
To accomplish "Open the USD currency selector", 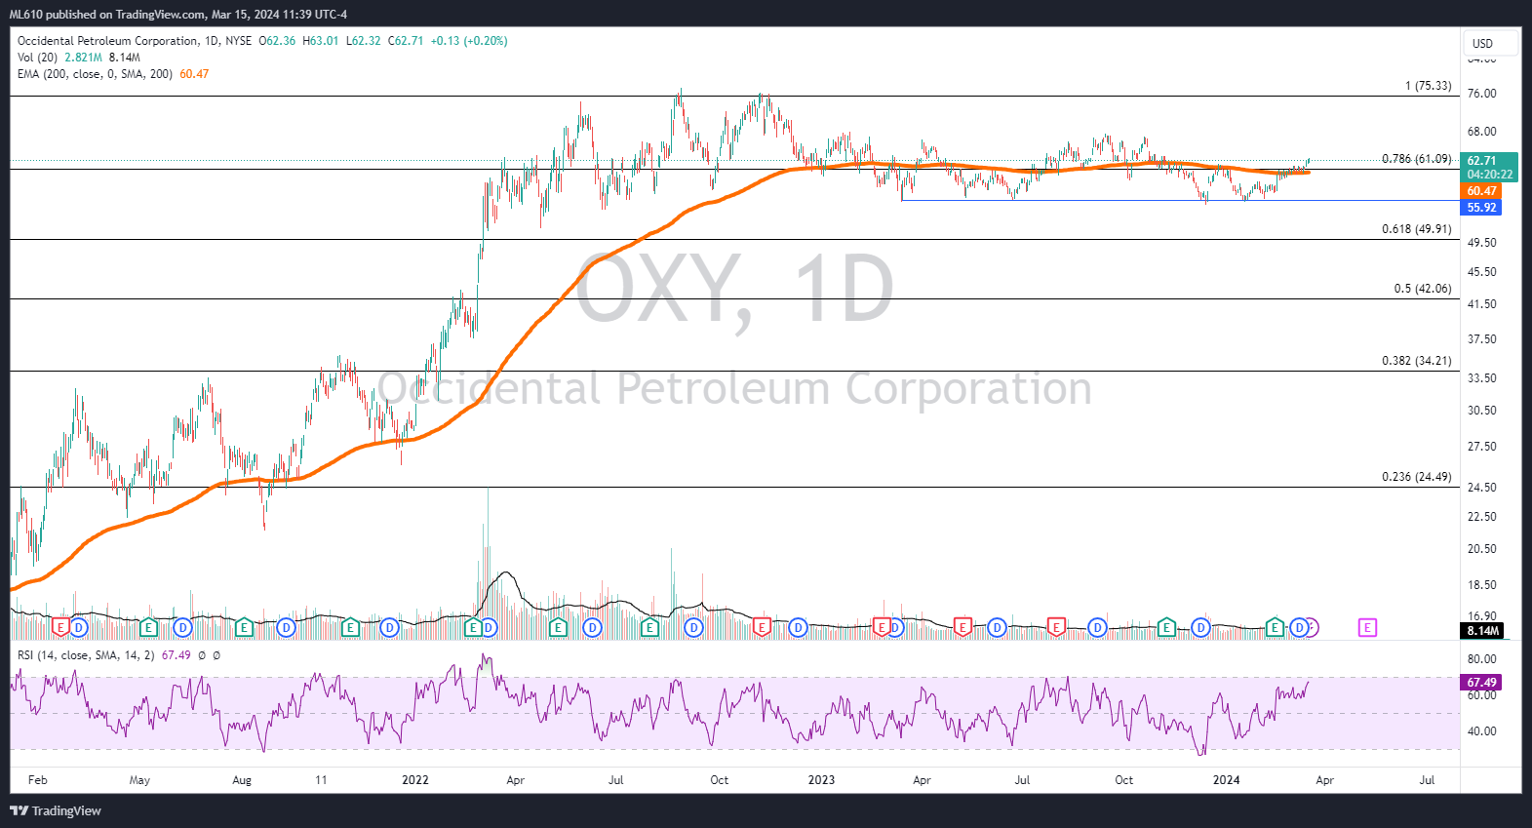I will [1490, 43].
